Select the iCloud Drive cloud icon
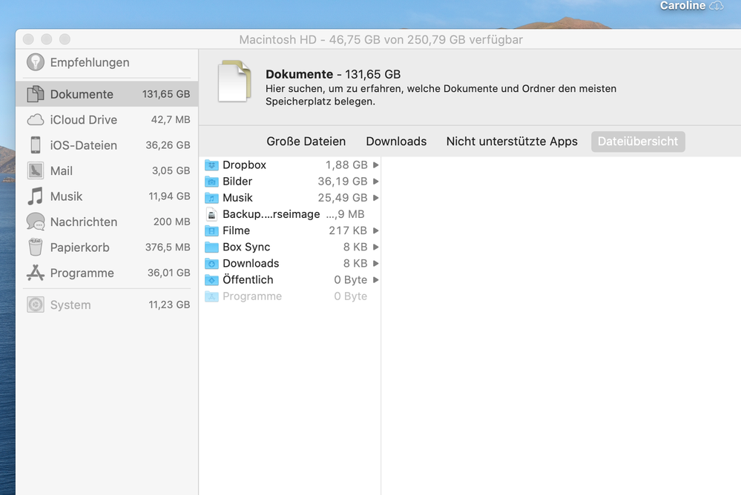The height and width of the screenshot is (495, 741). (35, 120)
